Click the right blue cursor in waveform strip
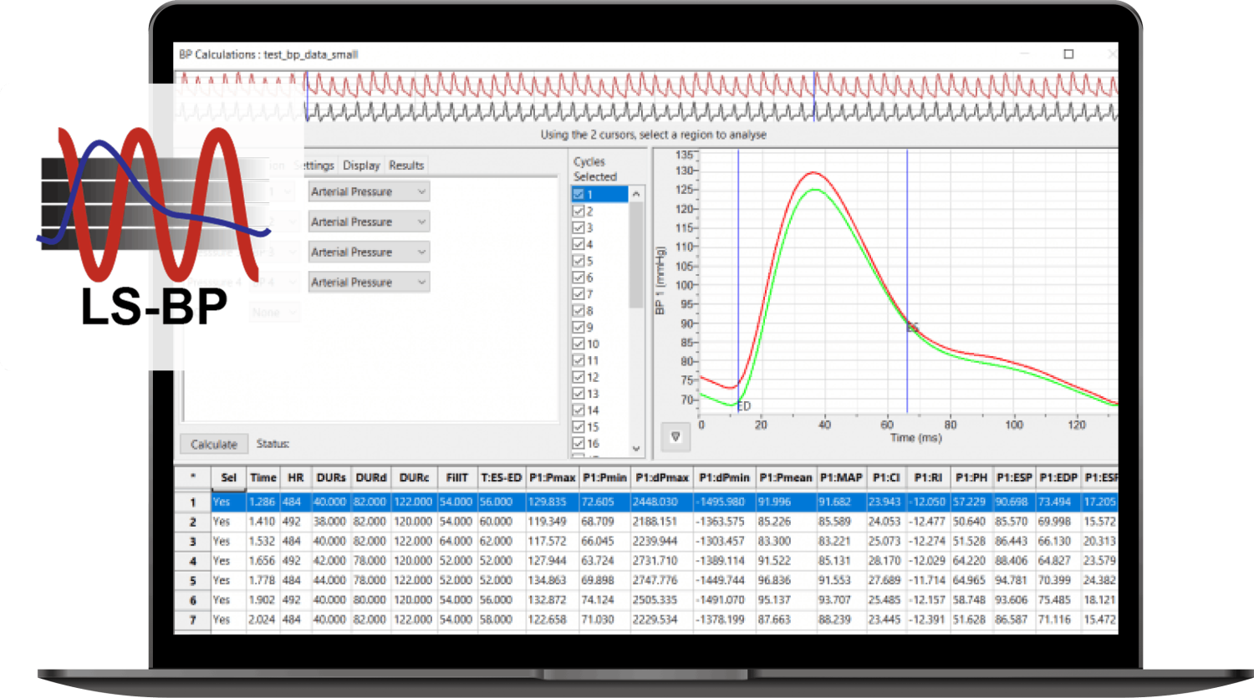The width and height of the screenshot is (1254, 698). [814, 97]
